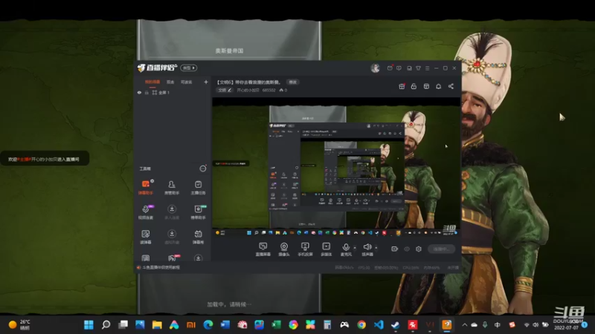The height and width of the screenshot is (334, 595).
Task: Click the 修改 button next to stream title
Action: 292,82
